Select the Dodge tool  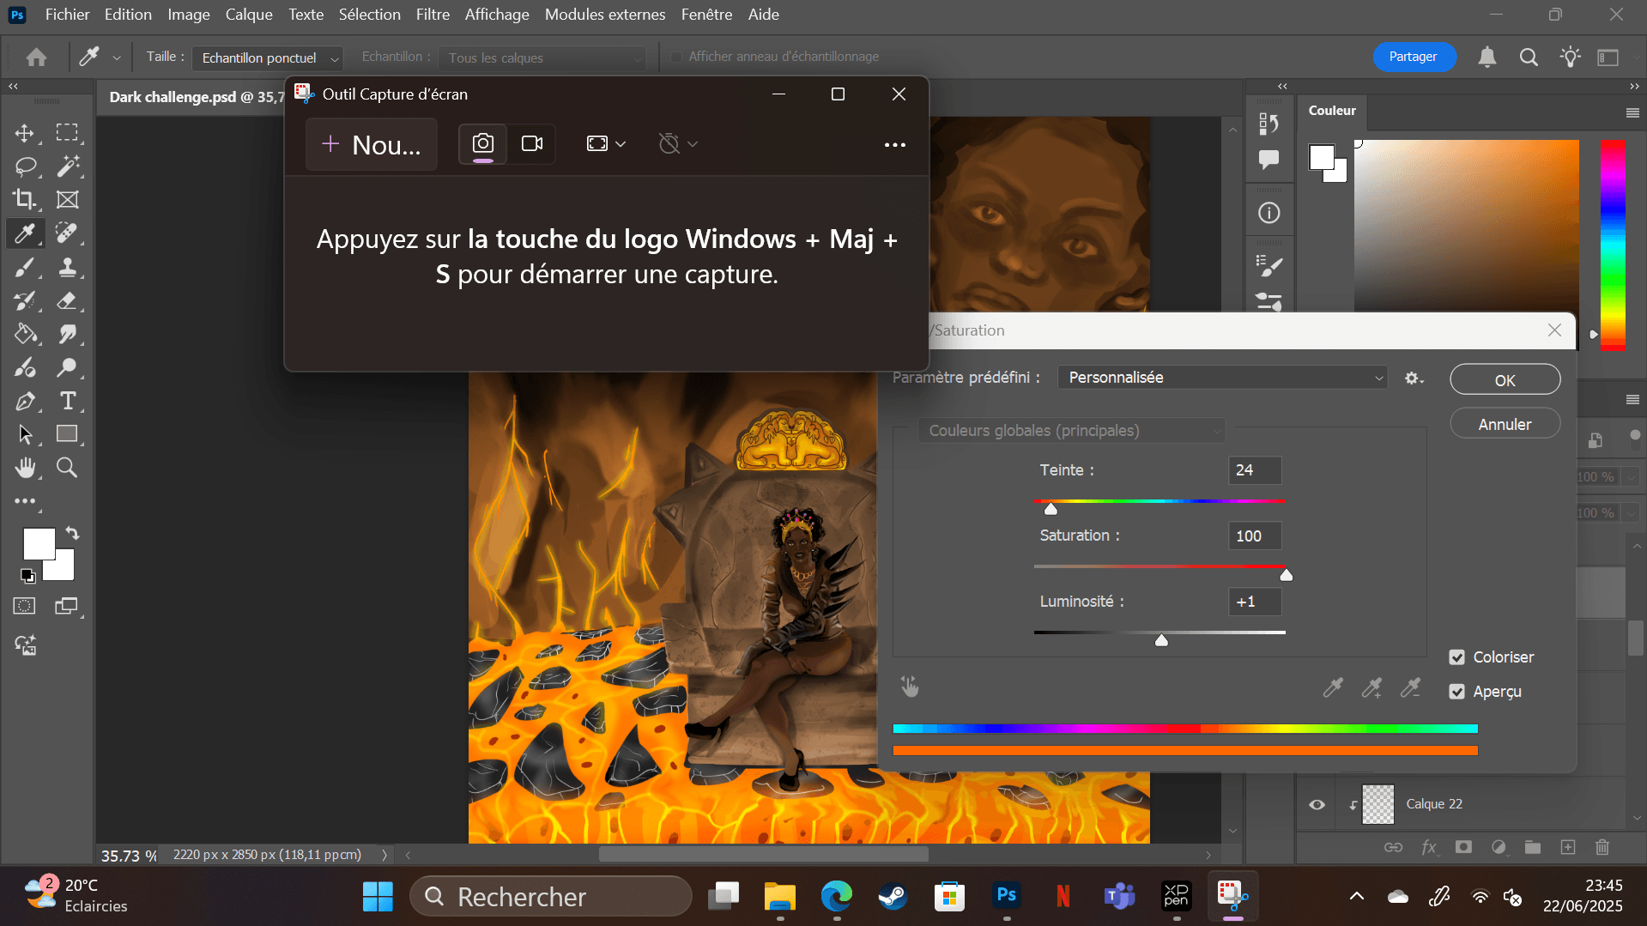coord(67,367)
